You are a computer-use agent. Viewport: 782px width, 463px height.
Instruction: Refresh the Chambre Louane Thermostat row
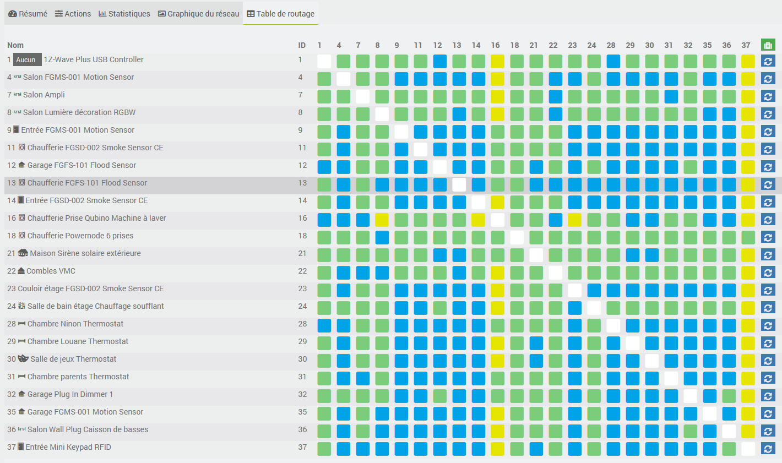(x=768, y=343)
